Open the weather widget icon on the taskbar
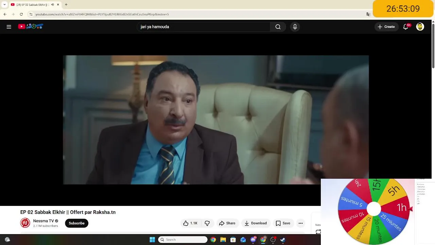This screenshot has height=245, width=435. pyautogui.click(x=7, y=240)
